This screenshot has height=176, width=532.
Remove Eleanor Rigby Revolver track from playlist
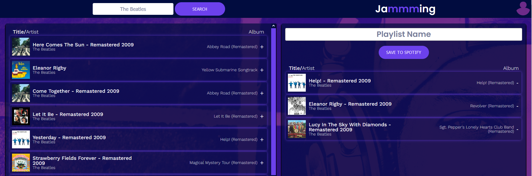517,106
